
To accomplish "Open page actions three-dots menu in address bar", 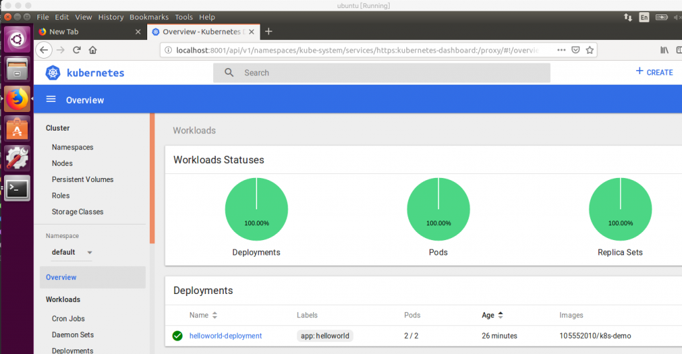I will click(561, 50).
